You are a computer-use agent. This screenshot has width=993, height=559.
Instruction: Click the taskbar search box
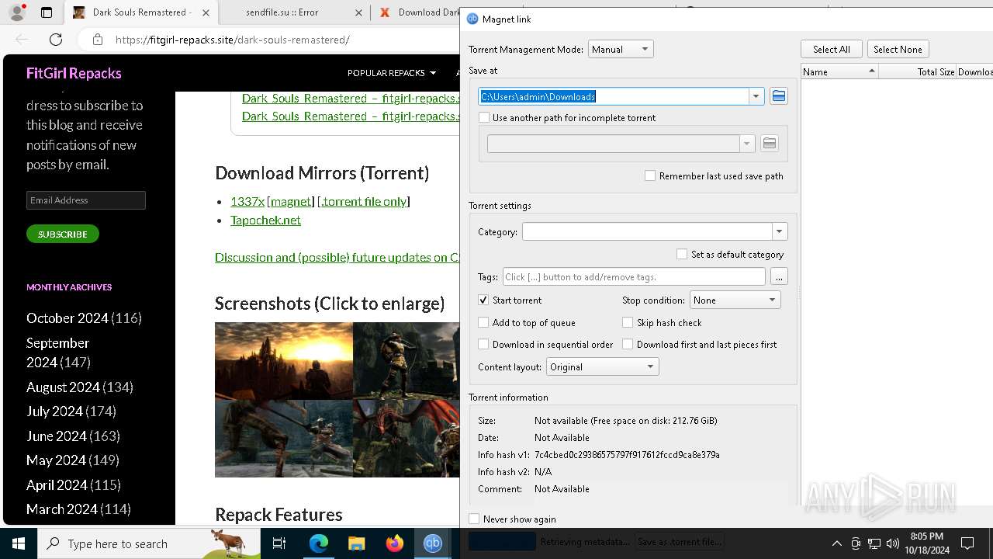(x=149, y=543)
